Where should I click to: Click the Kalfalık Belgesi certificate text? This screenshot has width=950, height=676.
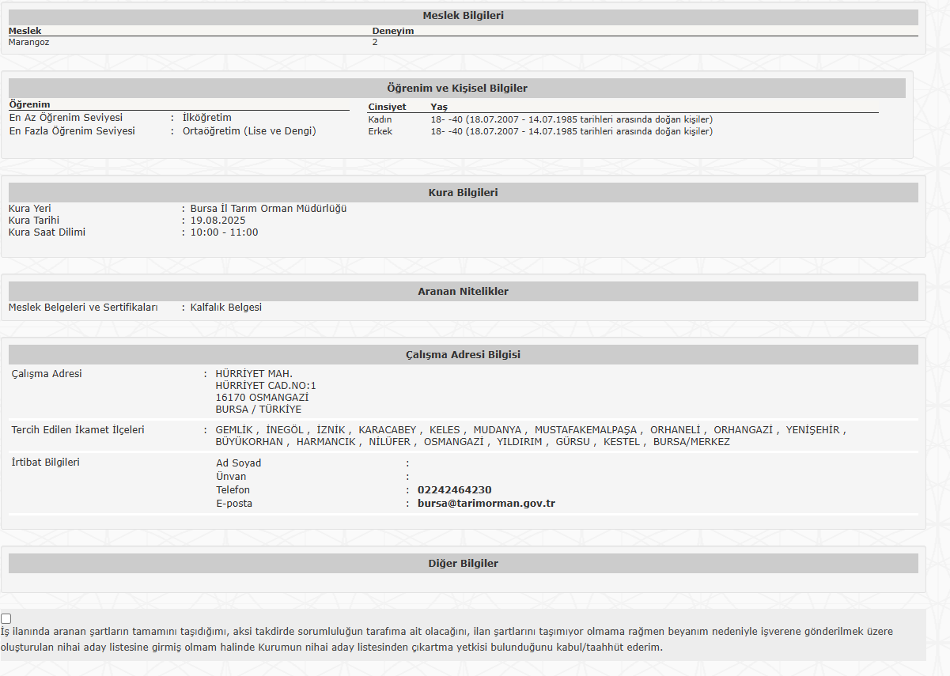tap(225, 308)
